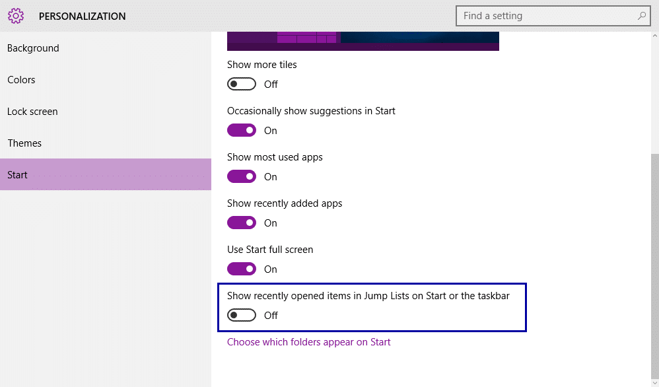The width and height of the screenshot is (659, 387).
Task: Click the Settings gear icon
Action: pos(16,16)
